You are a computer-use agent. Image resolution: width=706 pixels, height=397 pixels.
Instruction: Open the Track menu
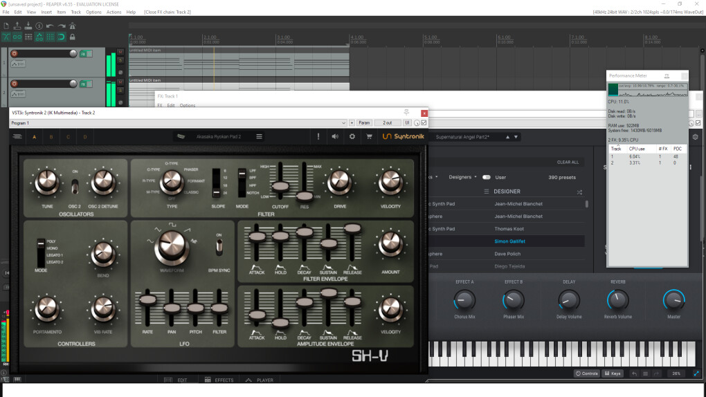click(76, 12)
